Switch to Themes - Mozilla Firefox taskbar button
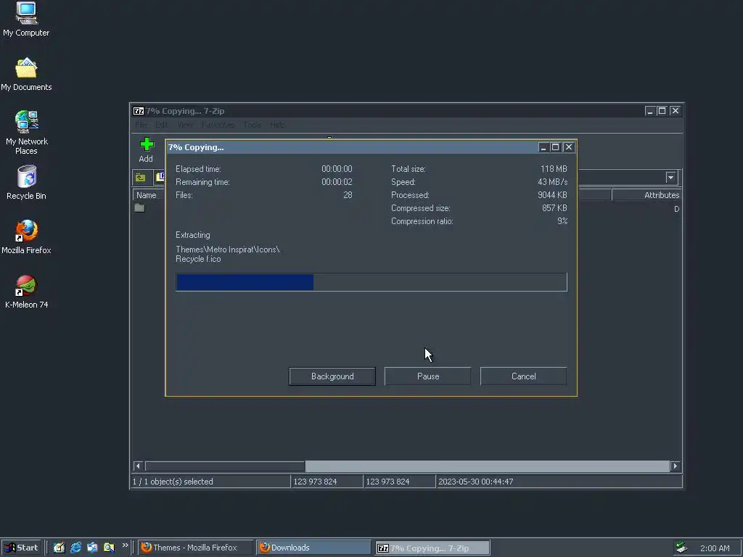 [196, 548]
